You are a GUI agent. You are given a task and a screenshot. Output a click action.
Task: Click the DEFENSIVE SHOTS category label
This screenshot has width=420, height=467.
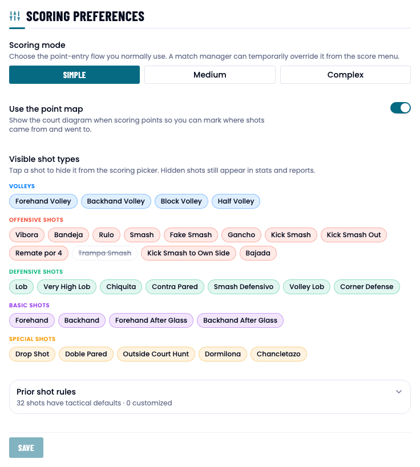pos(36,271)
